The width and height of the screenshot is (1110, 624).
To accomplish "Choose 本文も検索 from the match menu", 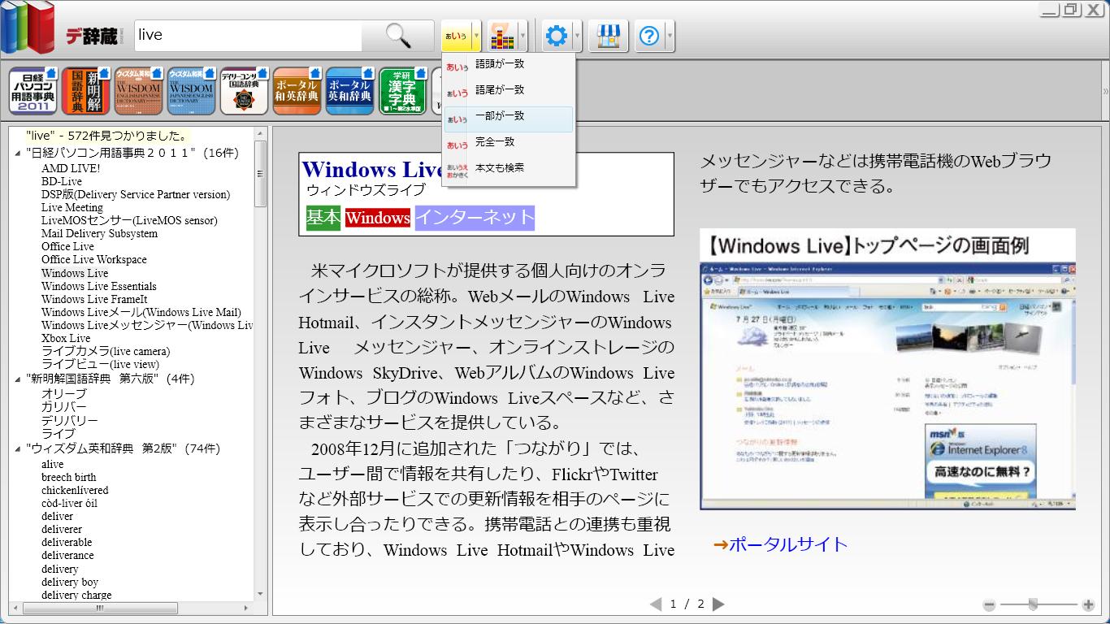I will [509, 168].
